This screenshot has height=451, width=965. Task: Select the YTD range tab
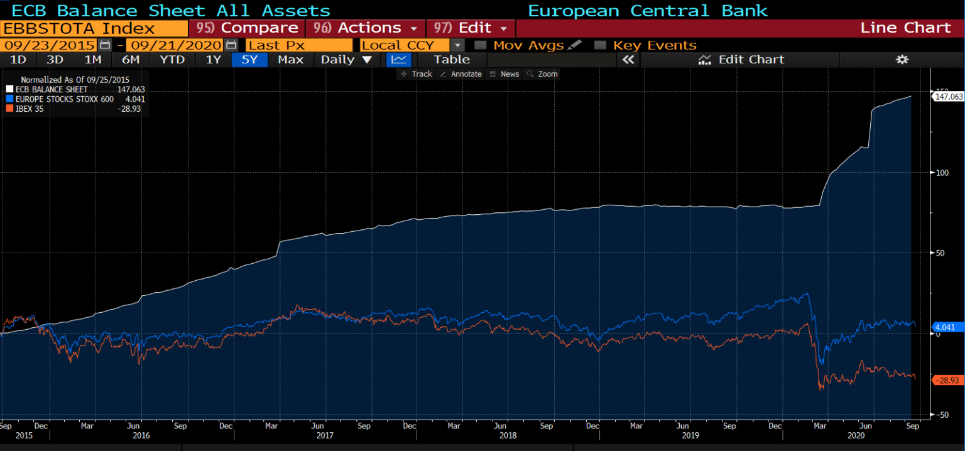(172, 60)
